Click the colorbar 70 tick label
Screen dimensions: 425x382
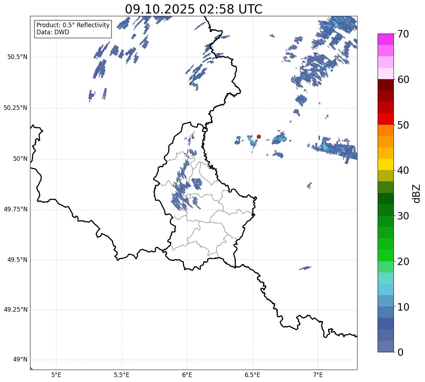coord(403,34)
